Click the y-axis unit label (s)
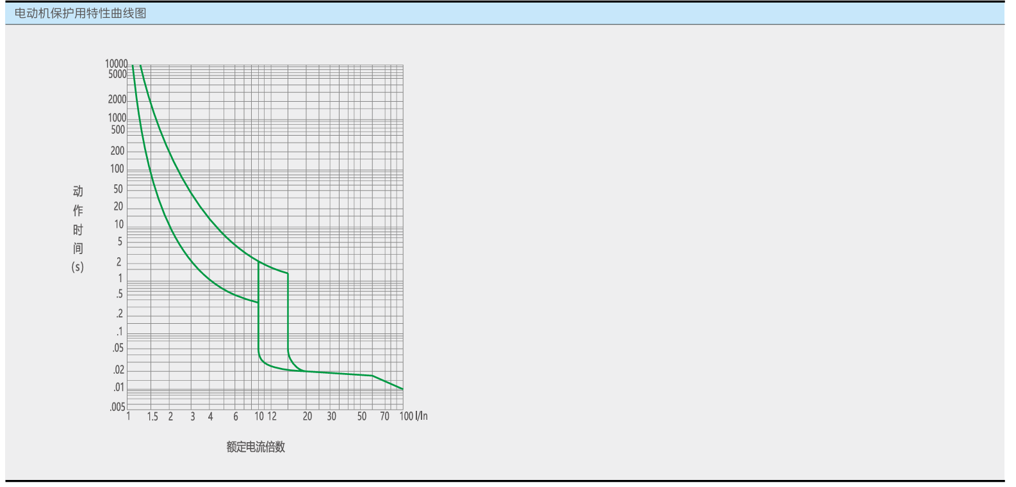This screenshot has width=1016, height=487. [x=78, y=267]
